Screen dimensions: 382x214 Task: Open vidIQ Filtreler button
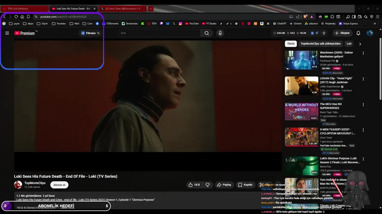pyautogui.click(x=90, y=33)
